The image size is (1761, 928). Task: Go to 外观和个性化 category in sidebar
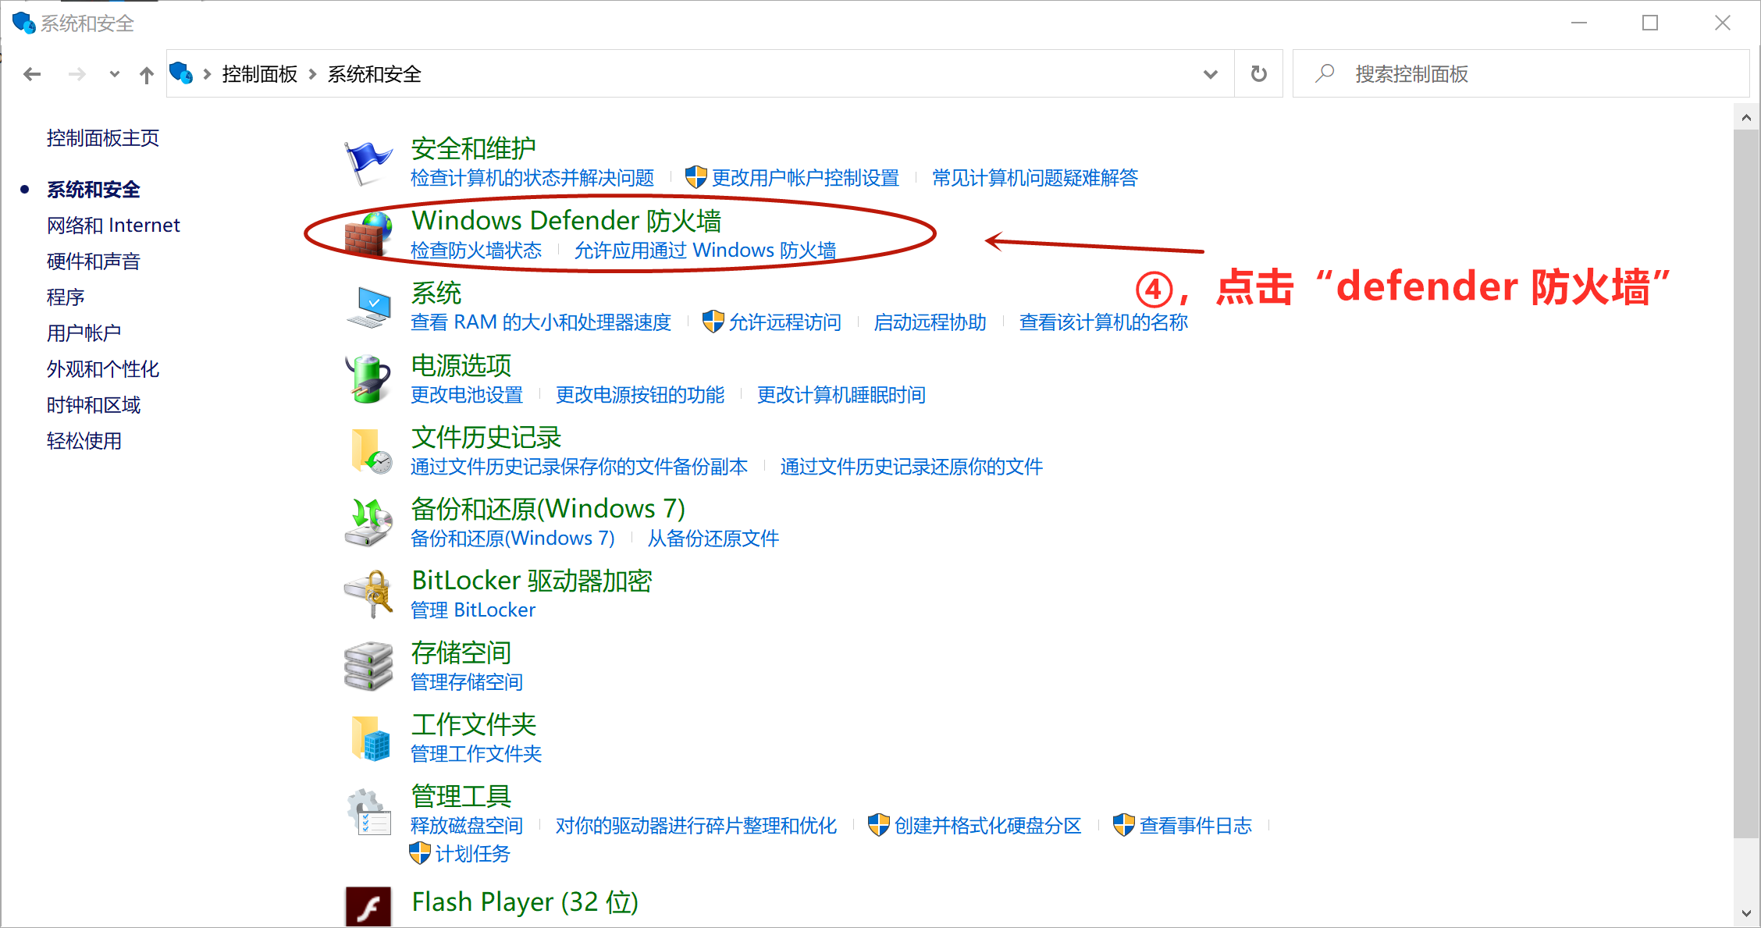pyautogui.click(x=103, y=369)
